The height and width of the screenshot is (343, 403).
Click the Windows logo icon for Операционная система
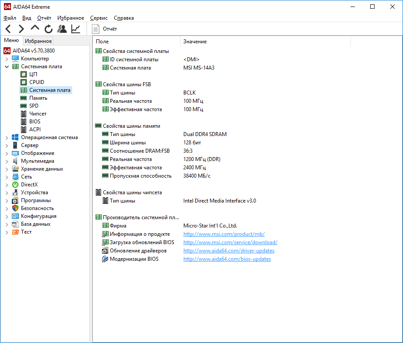click(x=15, y=137)
